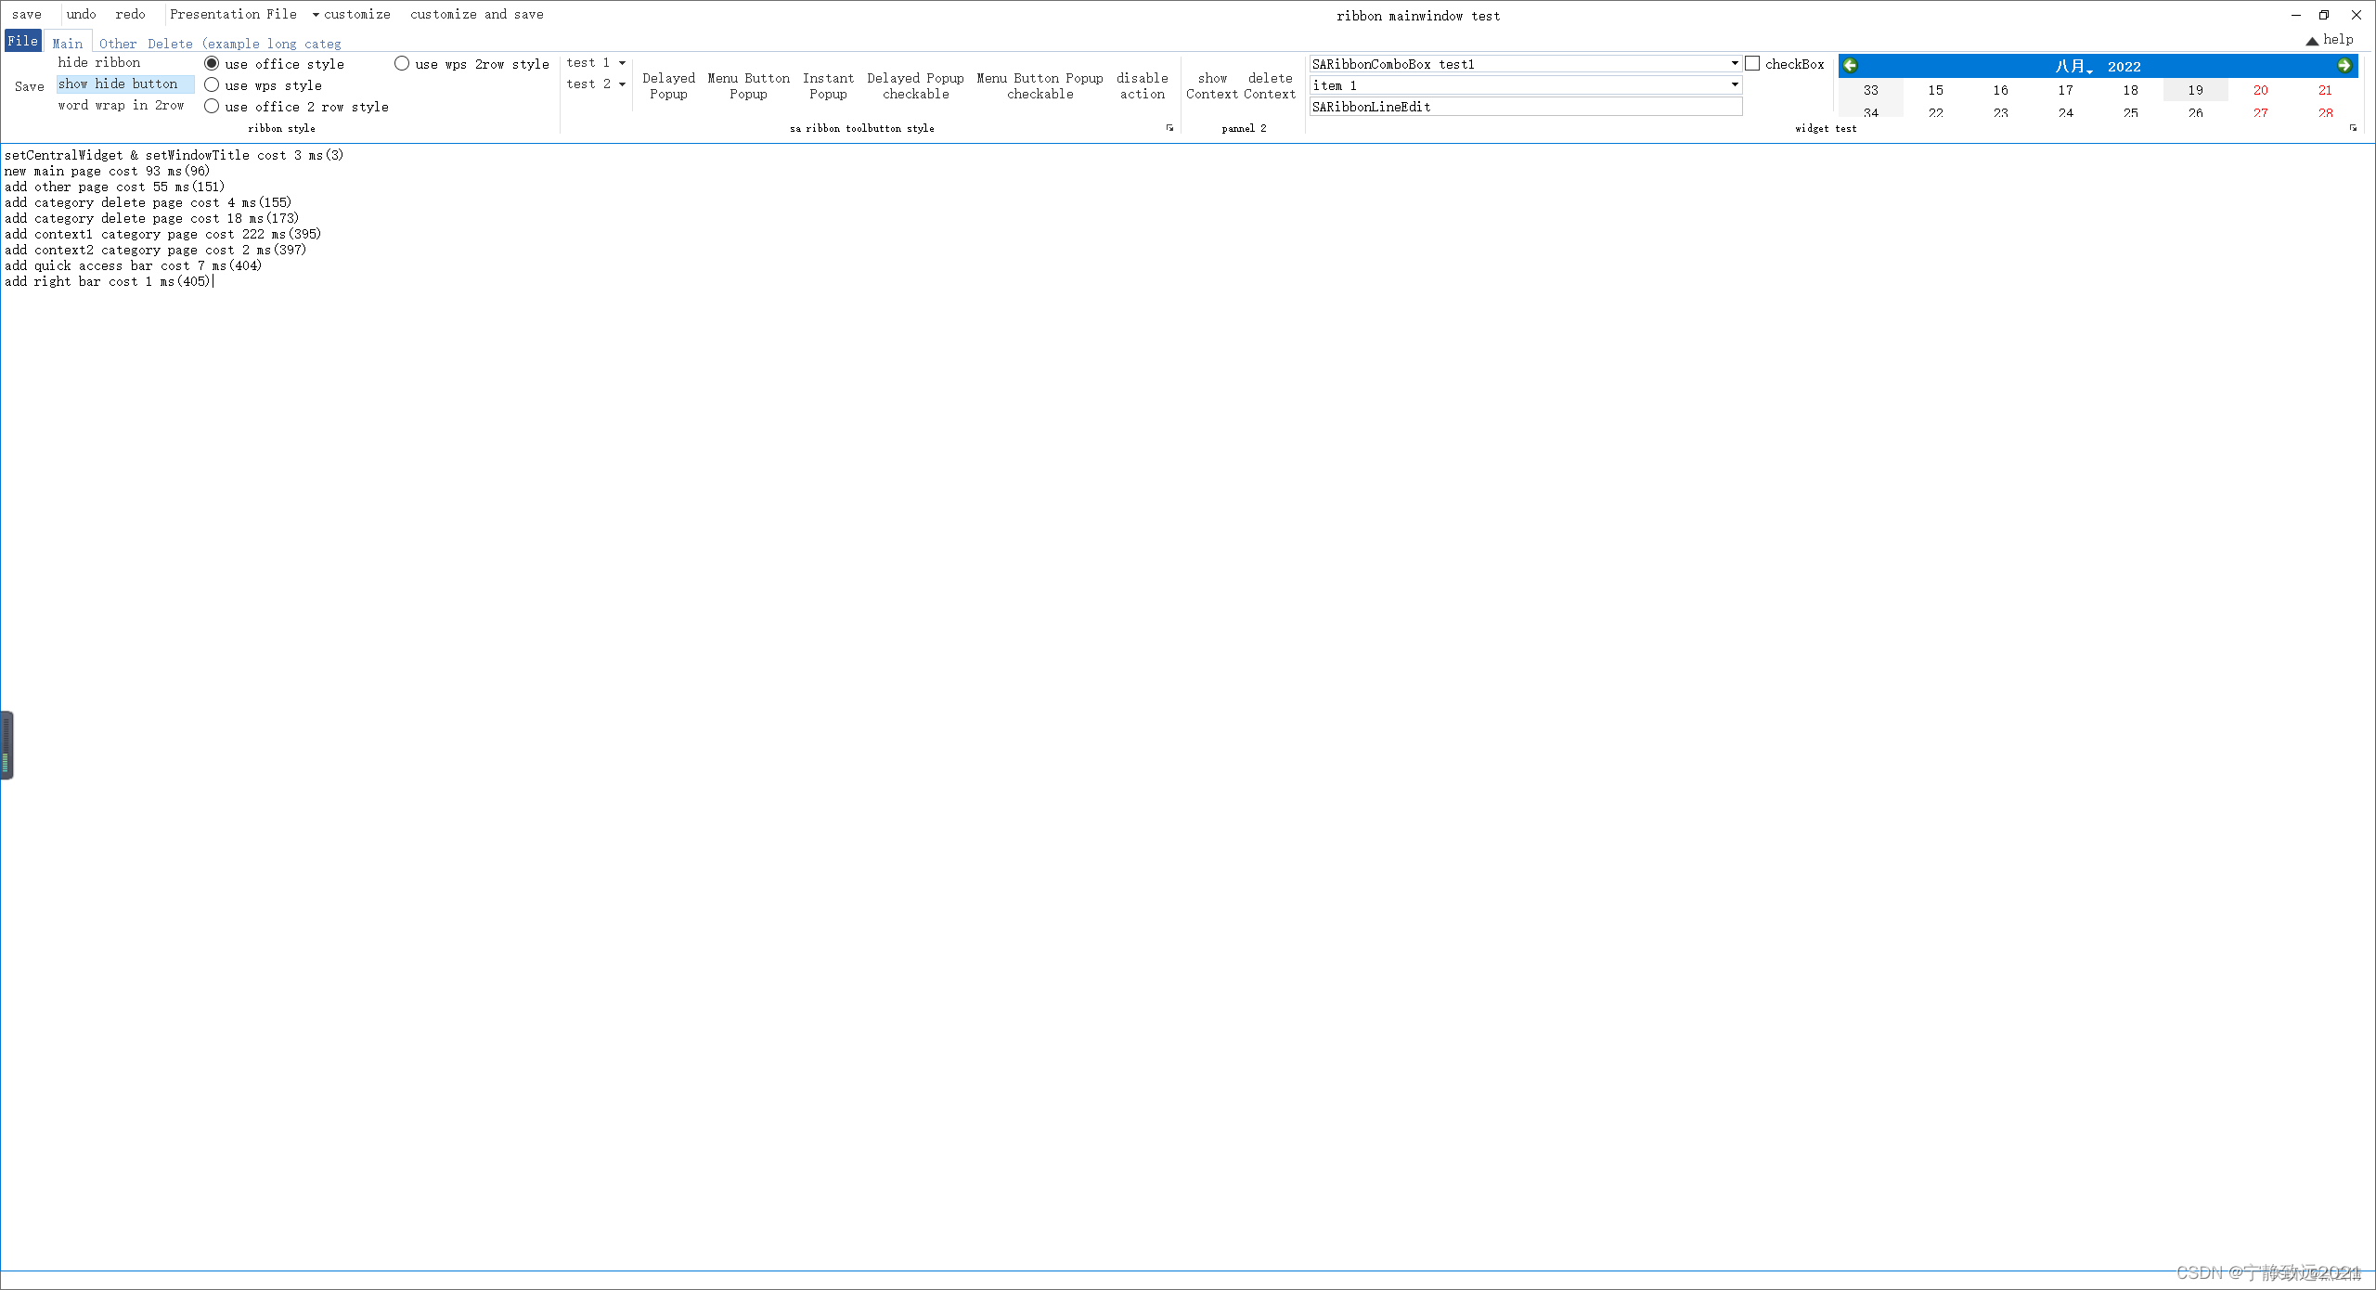Select calendar day 16
Image resolution: width=2376 pixels, height=1290 pixels.
point(2000,90)
